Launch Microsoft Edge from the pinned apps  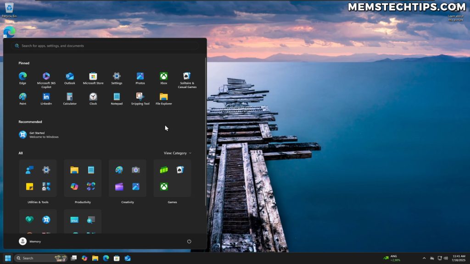click(x=22, y=76)
